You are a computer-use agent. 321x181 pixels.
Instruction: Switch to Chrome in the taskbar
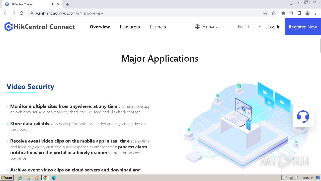point(45,178)
